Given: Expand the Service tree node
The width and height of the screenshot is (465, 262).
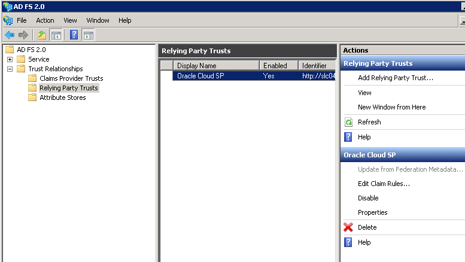Looking at the screenshot, I should coord(10,59).
